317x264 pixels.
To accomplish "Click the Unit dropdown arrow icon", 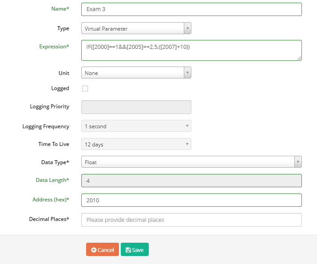I will (x=188, y=72).
